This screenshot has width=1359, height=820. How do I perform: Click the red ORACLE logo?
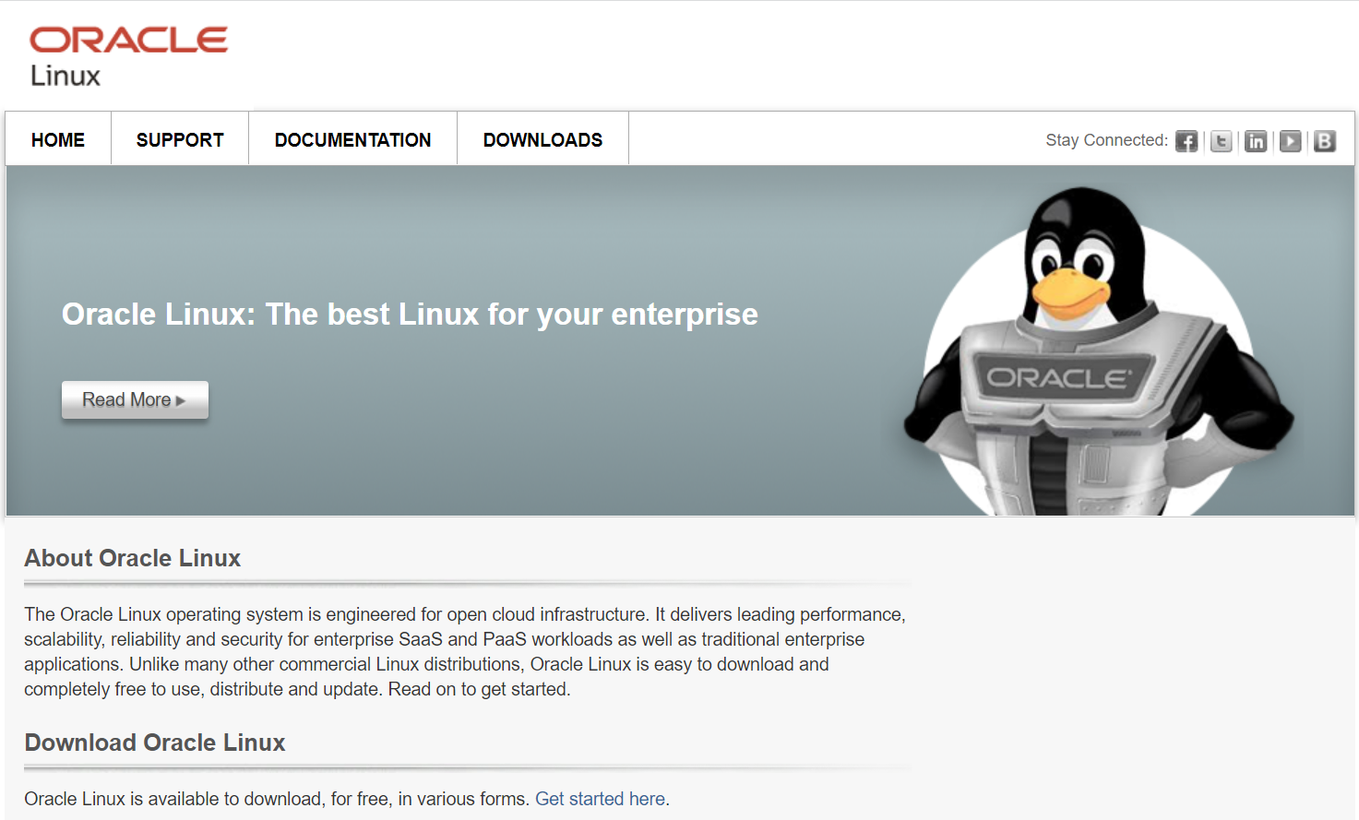[128, 39]
